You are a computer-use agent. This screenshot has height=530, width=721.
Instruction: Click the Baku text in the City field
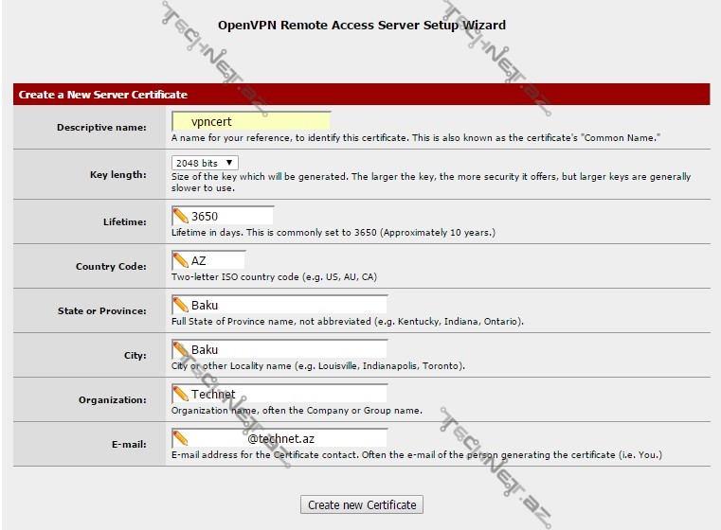click(x=205, y=349)
